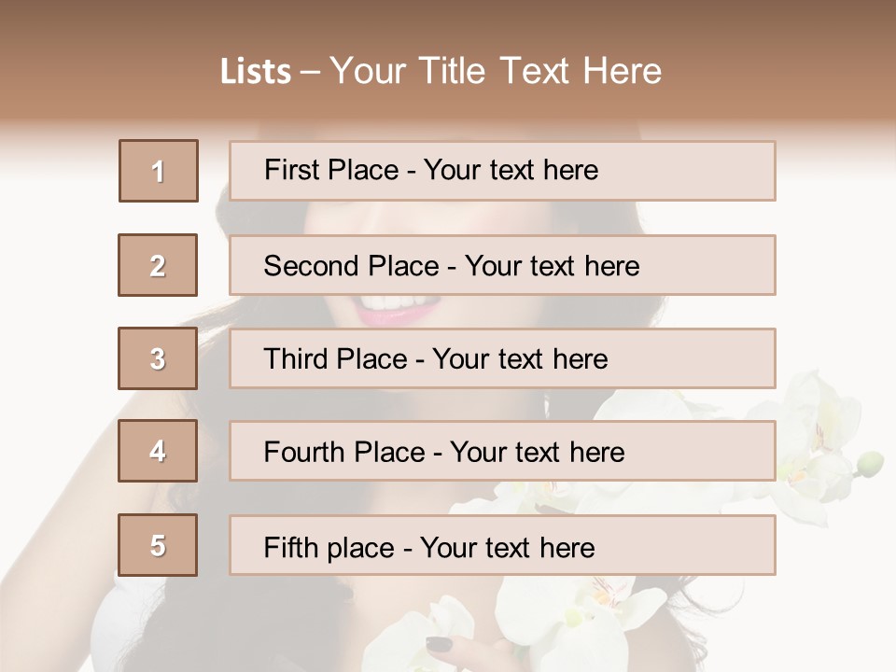Image resolution: width=896 pixels, height=672 pixels.
Task: Click the number 3 box
Action: 158,358
